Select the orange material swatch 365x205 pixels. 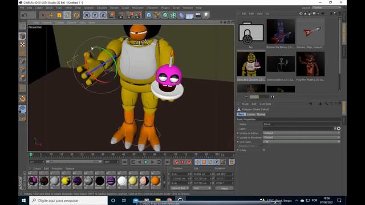pyautogui.click(x=155, y=181)
